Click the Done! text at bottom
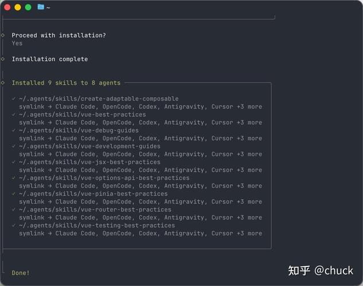The height and width of the screenshot is (286, 363). [x=21, y=273]
